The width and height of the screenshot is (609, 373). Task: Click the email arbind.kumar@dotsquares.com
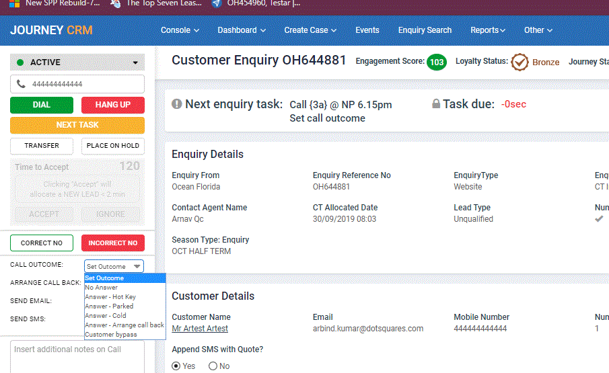368,329
